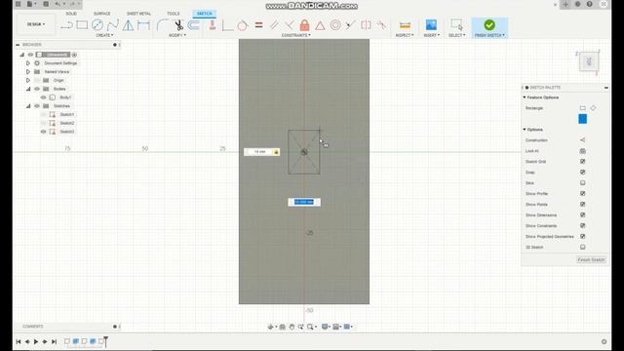Click the Measure ruler icon

tap(405, 25)
